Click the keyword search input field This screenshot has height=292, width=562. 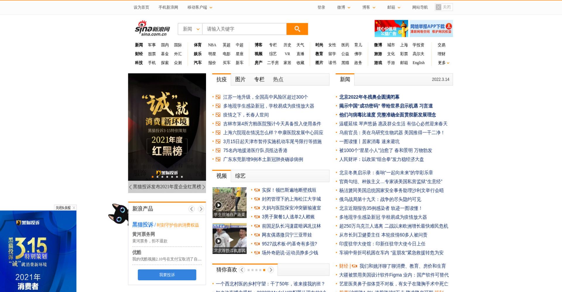click(x=244, y=29)
